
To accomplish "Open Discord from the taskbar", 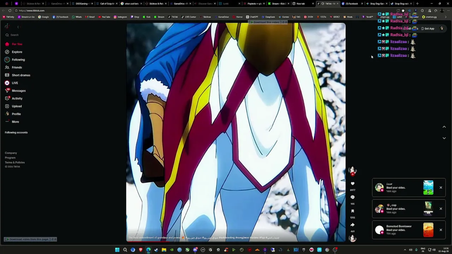I will pos(195,250).
